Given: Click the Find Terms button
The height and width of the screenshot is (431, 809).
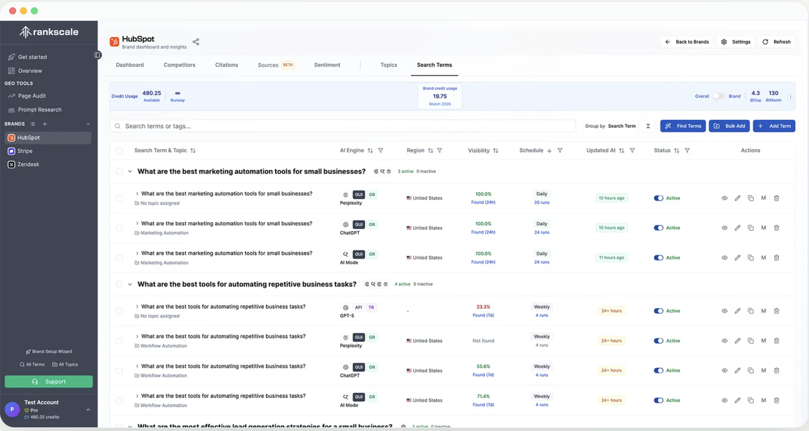Looking at the screenshot, I should (683, 126).
